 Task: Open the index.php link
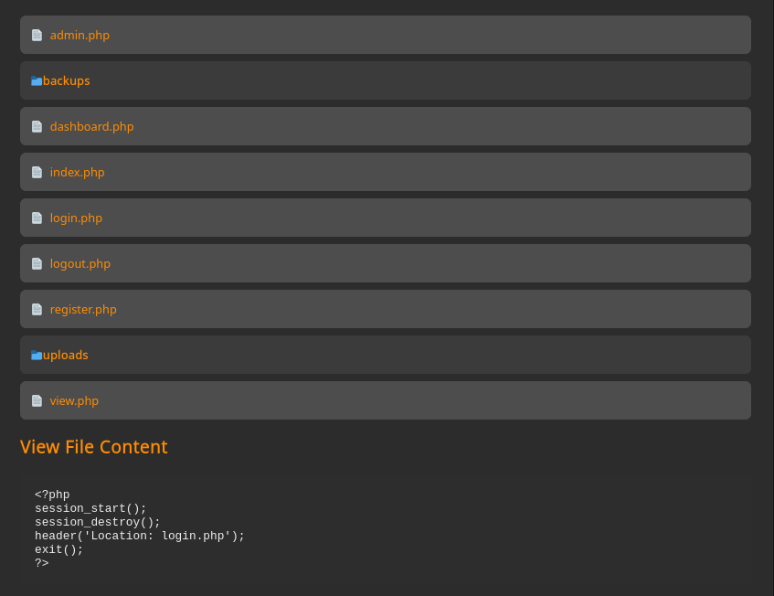(x=77, y=173)
